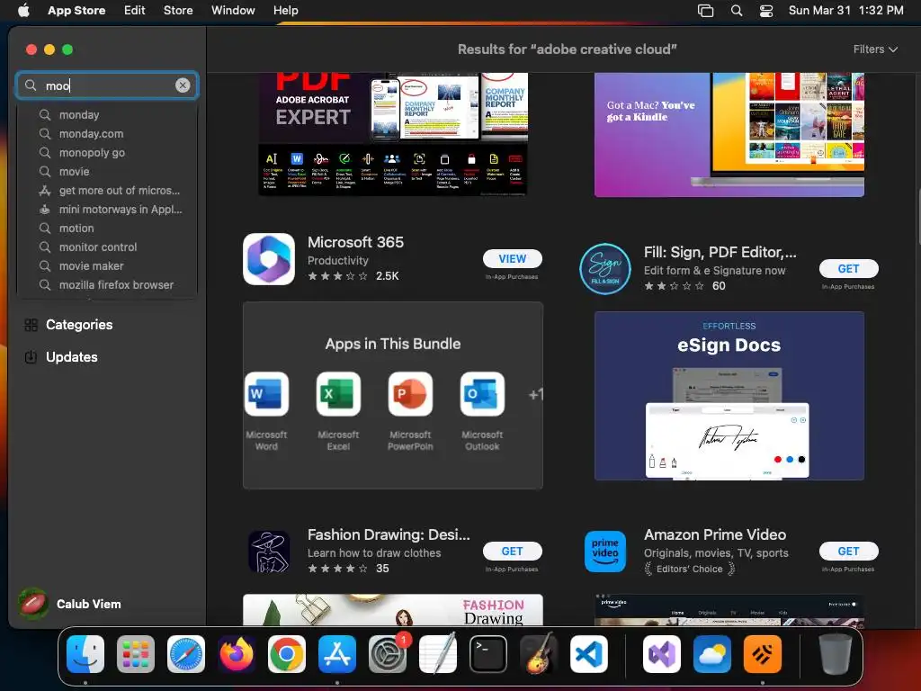Image resolution: width=921 pixels, height=691 pixels.
Task: Click the Categories grid icon in sidebar
Action: pos(31,325)
